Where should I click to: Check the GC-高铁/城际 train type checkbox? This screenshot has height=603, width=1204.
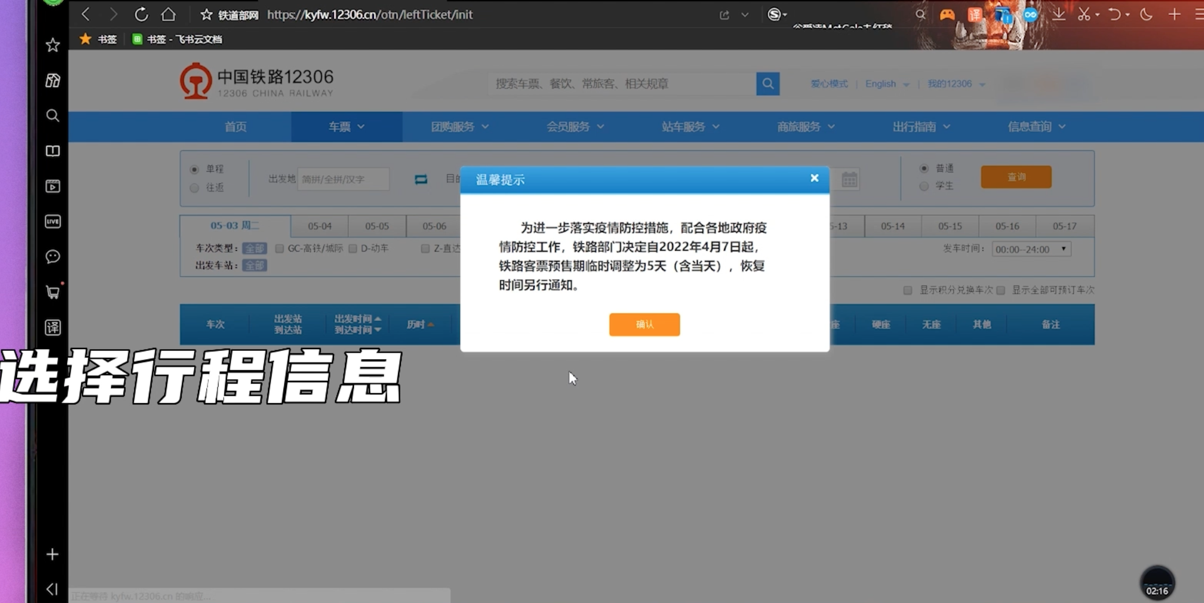(280, 248)
